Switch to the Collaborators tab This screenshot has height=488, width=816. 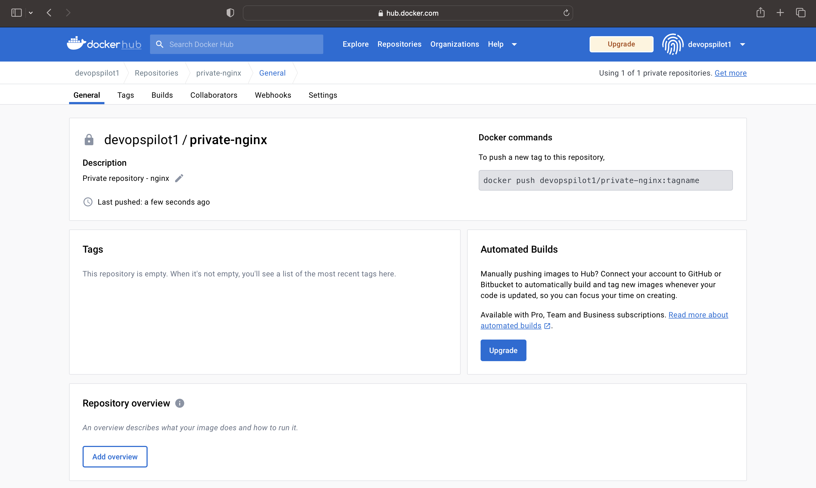214,95
